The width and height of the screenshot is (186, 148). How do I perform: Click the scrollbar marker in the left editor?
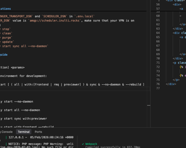[x=149, y=105]
